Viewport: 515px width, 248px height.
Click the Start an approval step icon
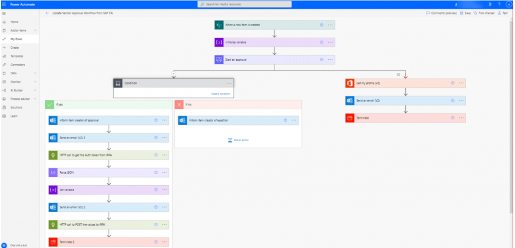(x=219, y=60)
